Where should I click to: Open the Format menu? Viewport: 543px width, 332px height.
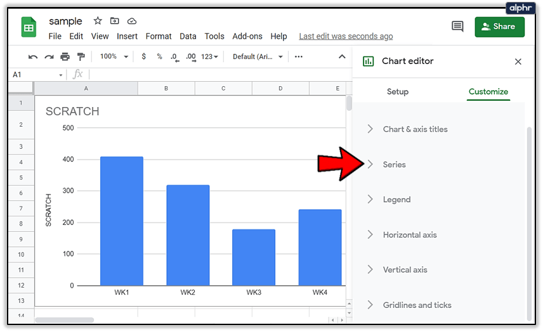158,36
